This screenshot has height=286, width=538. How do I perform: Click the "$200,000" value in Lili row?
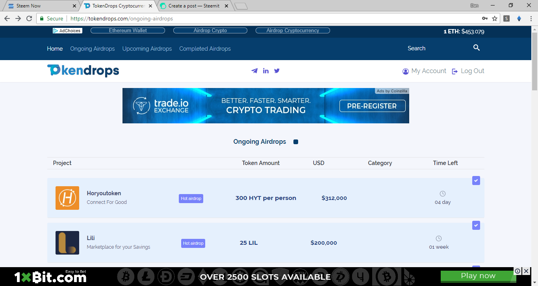(324, 243)
